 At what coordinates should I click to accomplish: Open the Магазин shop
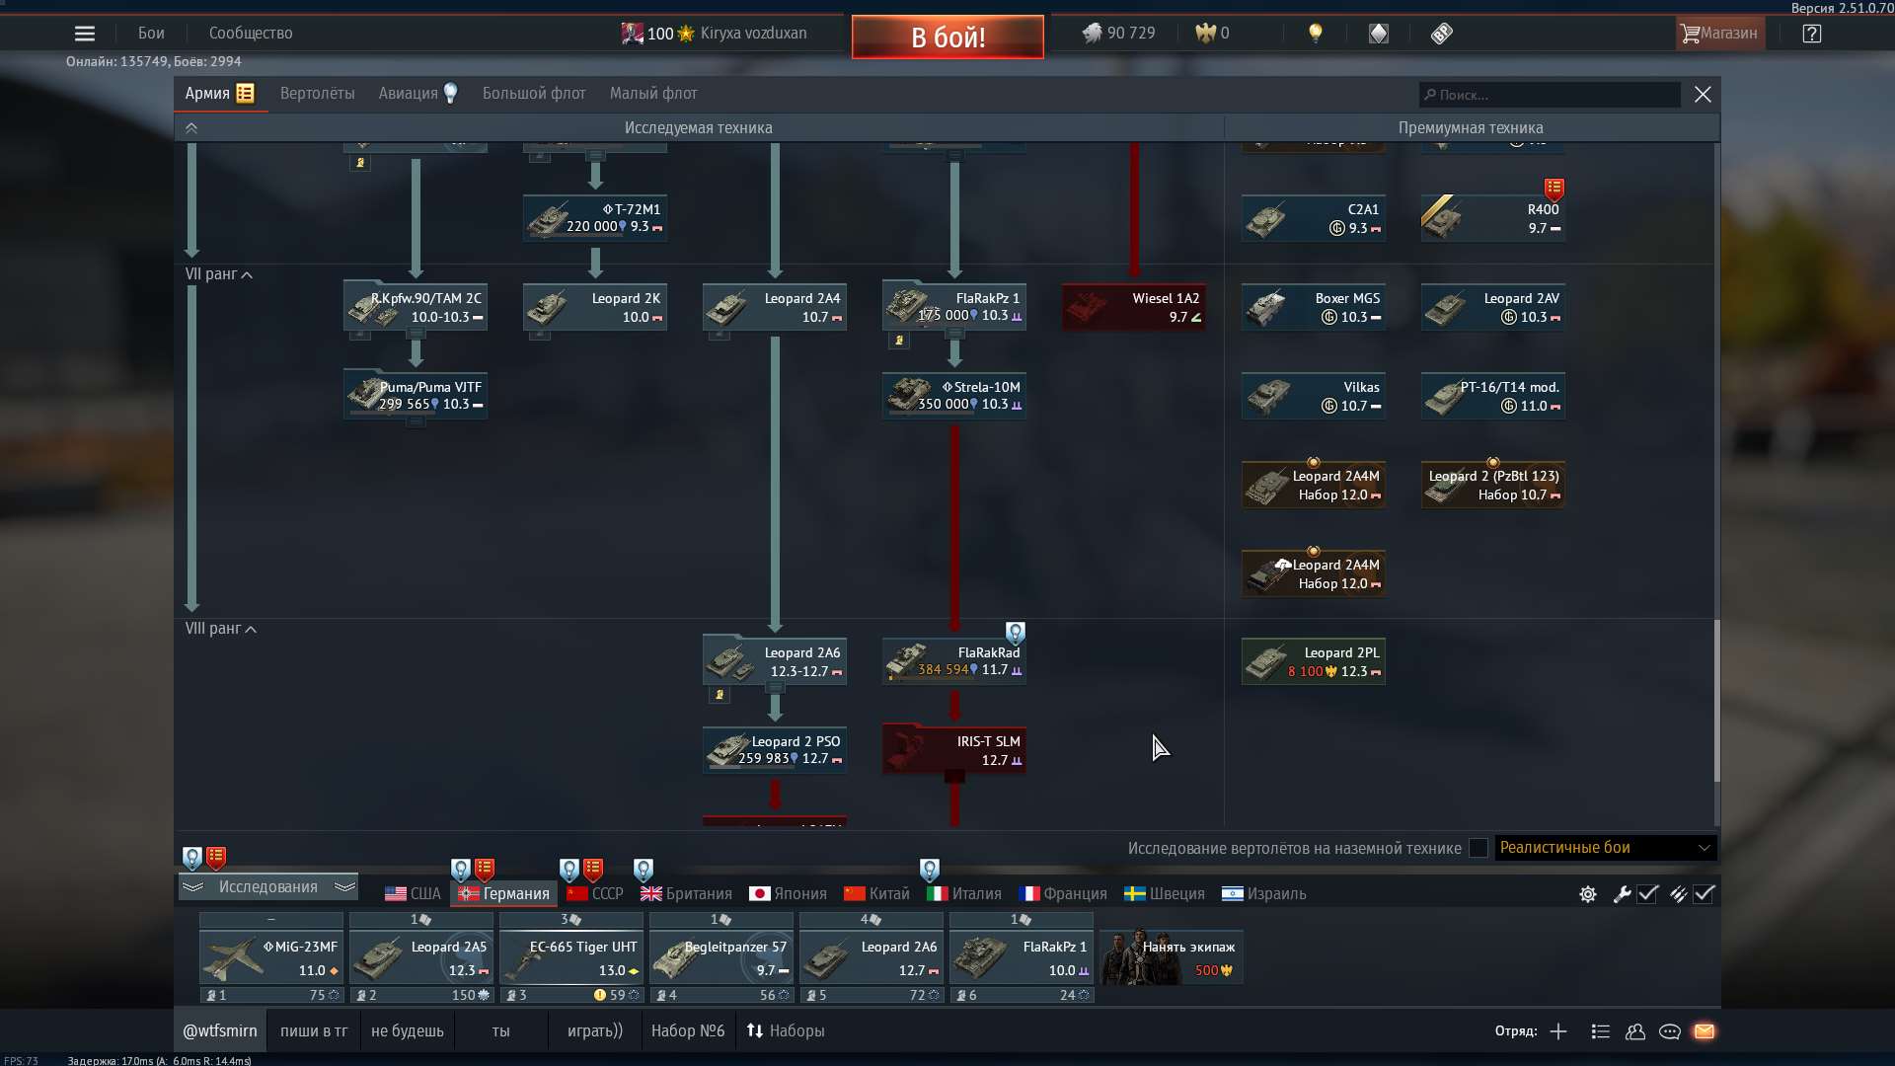pos(1719,33)
